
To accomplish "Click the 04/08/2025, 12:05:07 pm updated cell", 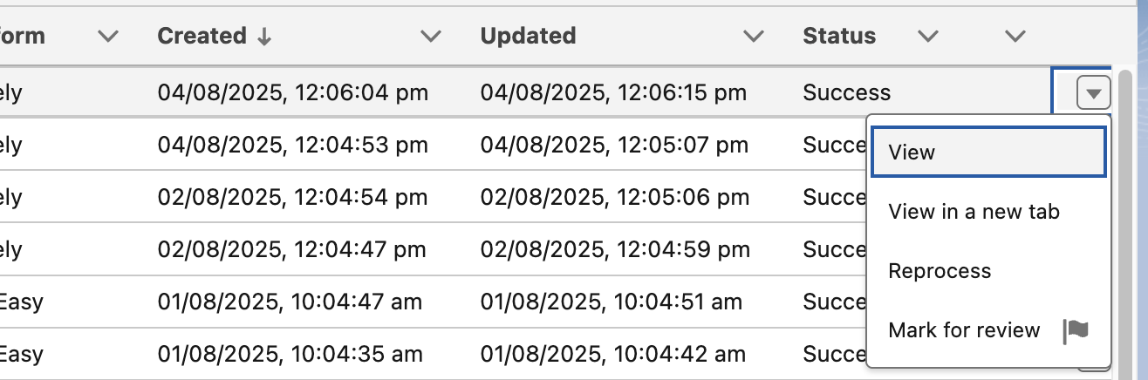I will click(x=614, y=145).
